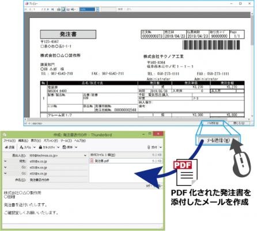Click the Attach paperclip icon
257x231 pixels.
click(149, 147)
